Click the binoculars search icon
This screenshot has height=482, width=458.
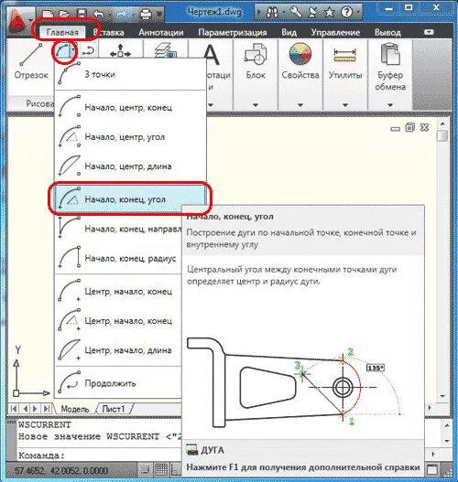click(273, 13)
